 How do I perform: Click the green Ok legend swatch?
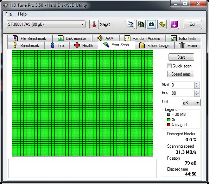[169, 120]
